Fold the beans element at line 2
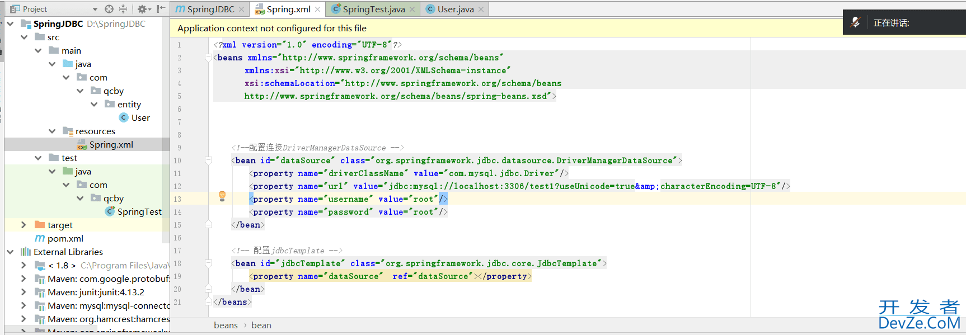The image size is (966, 335). tap(208, 58)
